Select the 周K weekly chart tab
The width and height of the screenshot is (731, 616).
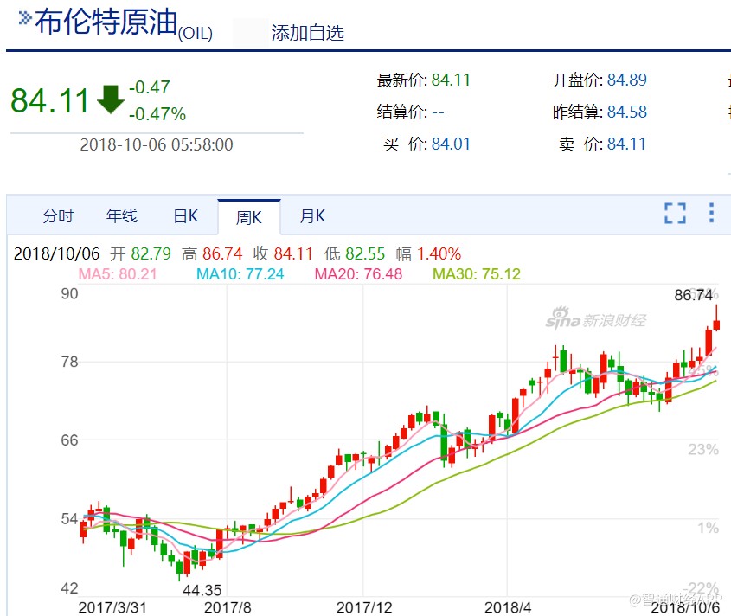click(249, 217)
